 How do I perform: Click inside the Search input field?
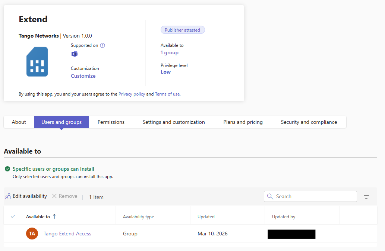313,196
